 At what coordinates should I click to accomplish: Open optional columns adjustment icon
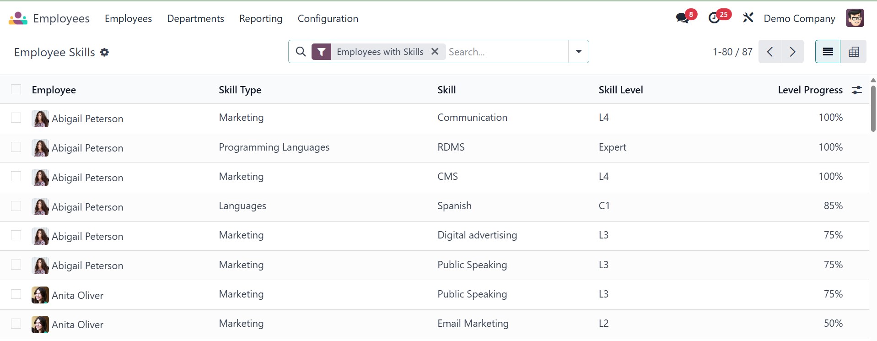coord(857,90)
